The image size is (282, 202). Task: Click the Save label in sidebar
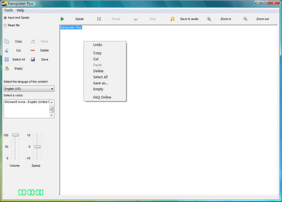45,60
